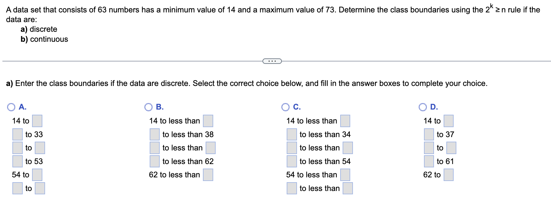Click the box after "14 to" in choice D
Viewport: 551px width, 204px height.
click(x=448, y=121)
